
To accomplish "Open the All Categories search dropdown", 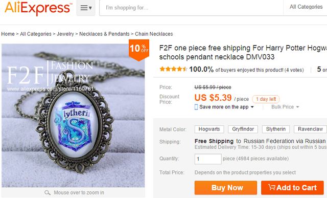I will (x=306, y=7).
